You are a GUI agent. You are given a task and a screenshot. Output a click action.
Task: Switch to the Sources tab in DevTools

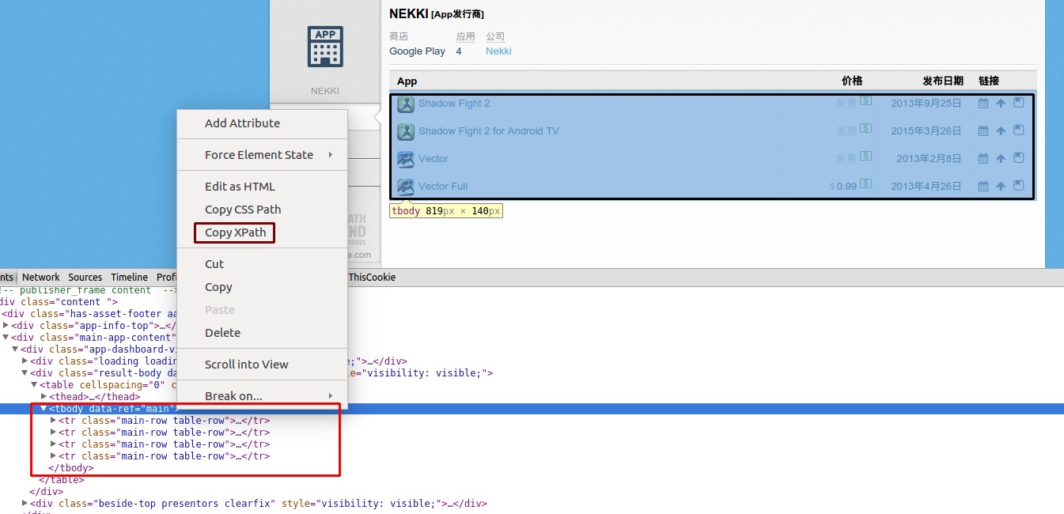pyautogui.click(x=85, y=278)
